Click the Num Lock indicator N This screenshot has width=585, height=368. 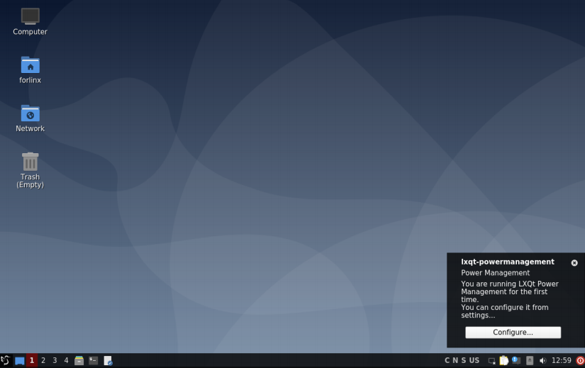[x=455, y=360]
